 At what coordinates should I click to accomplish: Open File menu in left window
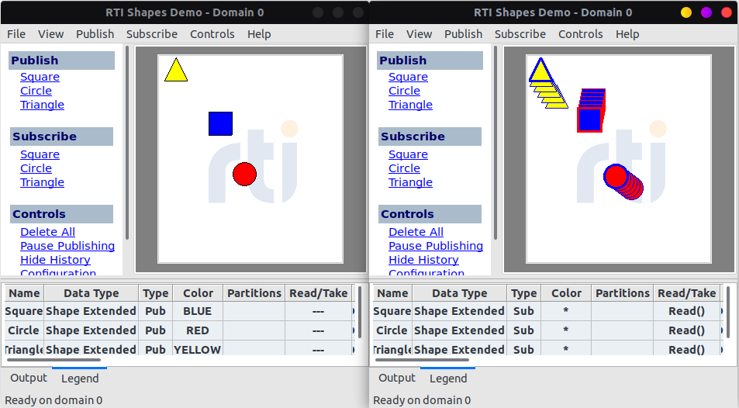(x=16, y=34)
